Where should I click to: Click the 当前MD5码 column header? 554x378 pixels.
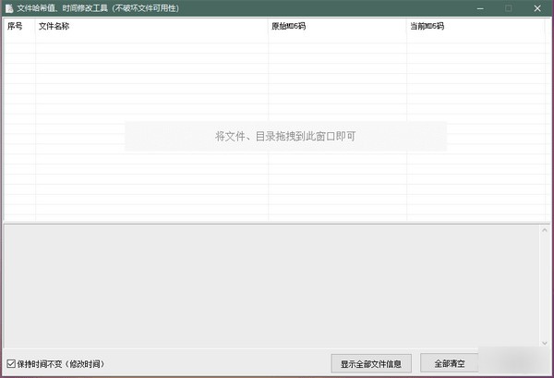click(x=427, y=27)
